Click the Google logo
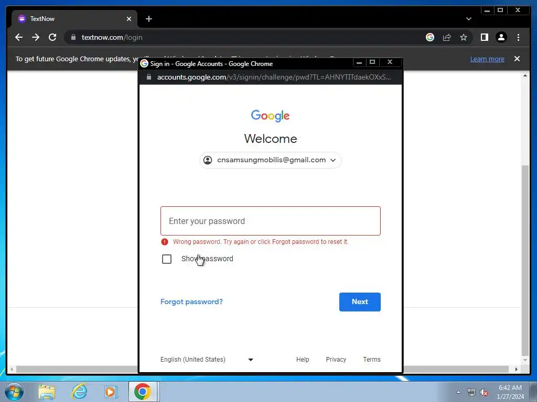 (270, 116)
